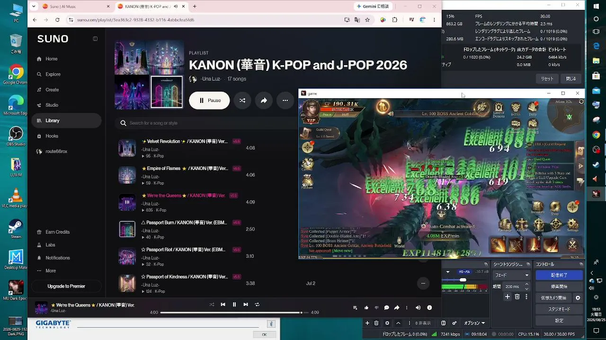Open the Inventory icon in game
The width and height of the screenshot is (606, 340).
click(538, 208)
